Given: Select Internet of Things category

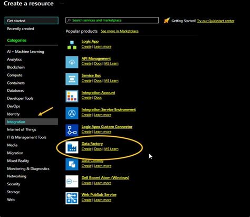Looking at the screenshot, I should click(22, 129).
